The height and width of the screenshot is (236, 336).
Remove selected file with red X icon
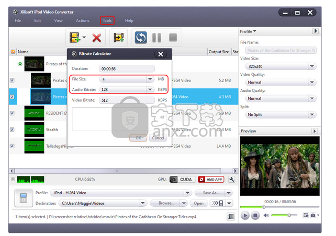pos(97,38)
